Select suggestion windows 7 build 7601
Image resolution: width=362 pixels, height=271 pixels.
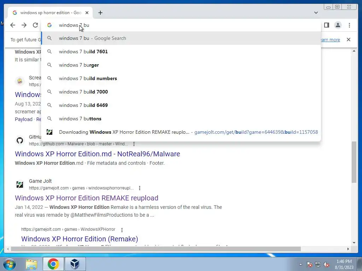pyautogui.click(x=181, y=52)
